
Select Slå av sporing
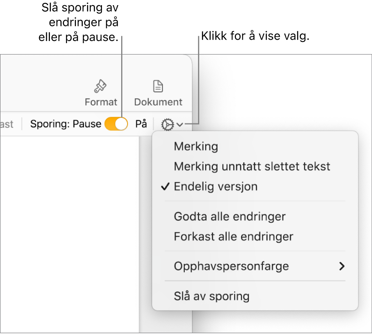click(x=211, y=295)
